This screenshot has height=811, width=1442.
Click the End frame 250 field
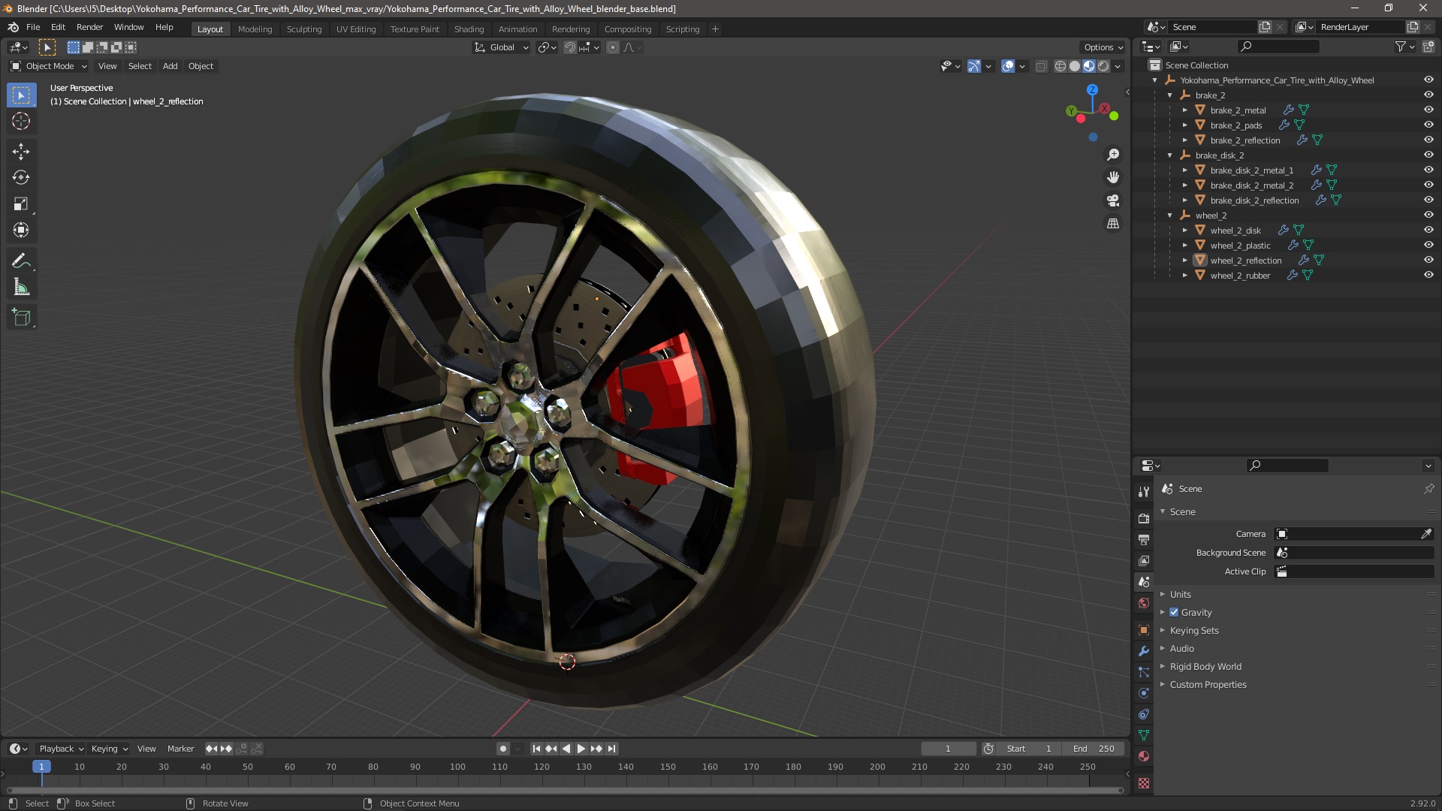[x=1094, y=749]
